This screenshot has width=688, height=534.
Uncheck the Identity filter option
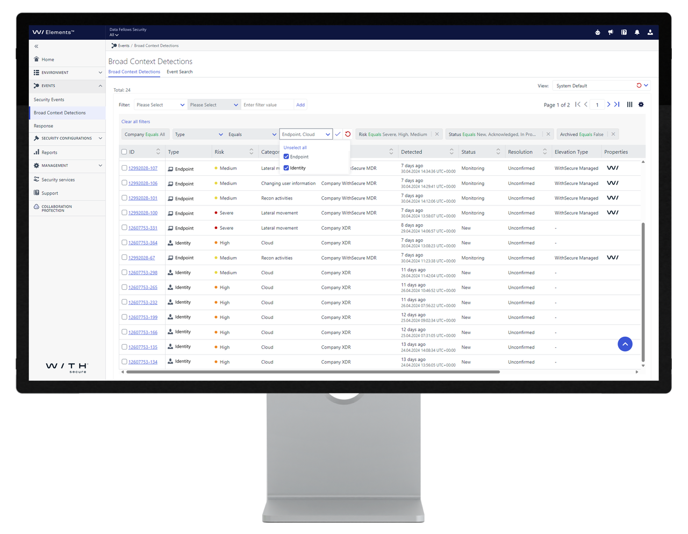tap(286, 168)
